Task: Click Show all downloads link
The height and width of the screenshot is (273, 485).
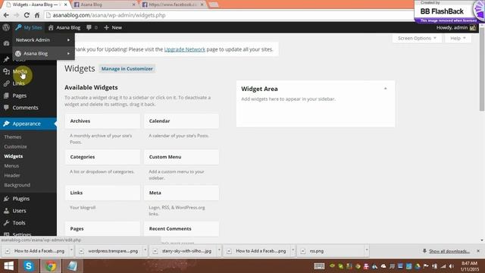Action: pyautogui.click(x=449, y=251)
